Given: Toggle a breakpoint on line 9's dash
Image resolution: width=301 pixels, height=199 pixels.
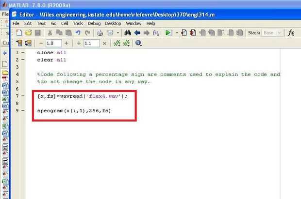Looking at the screenshot, I should pos(23,110).
